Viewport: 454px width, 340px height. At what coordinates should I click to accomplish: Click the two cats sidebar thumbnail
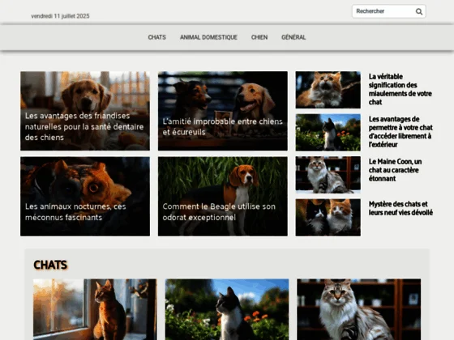coord(328,218)
